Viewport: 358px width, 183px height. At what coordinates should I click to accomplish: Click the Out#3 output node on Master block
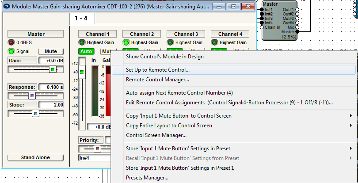pos(297,18)
